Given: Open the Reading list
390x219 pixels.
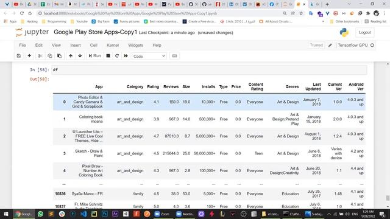Looking at the screenshot, I should (x=375, y=22).
